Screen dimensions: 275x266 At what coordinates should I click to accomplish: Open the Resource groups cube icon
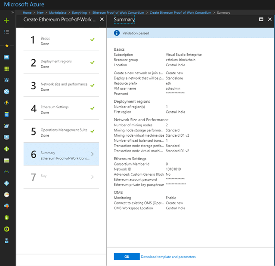pos(6,80)
